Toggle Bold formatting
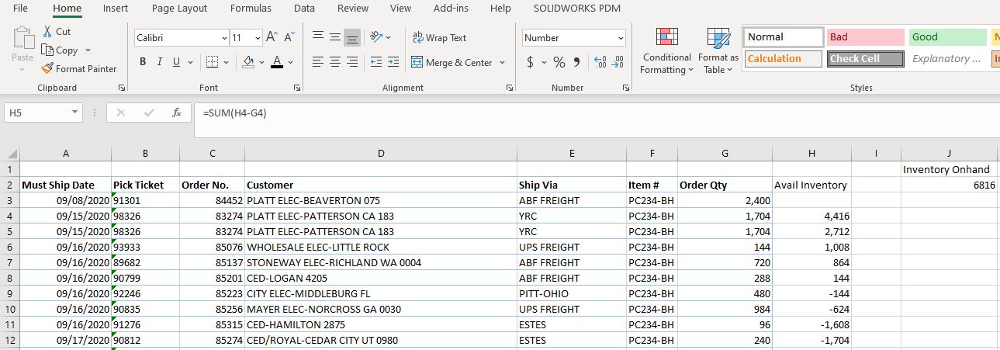 point(143,62)
